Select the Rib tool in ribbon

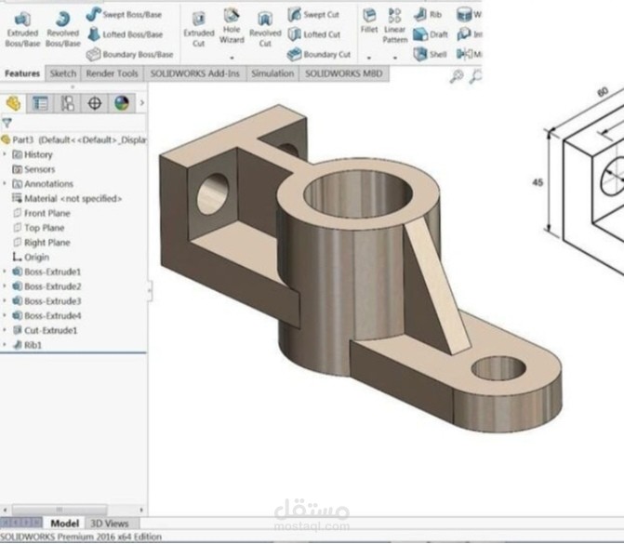428,15
